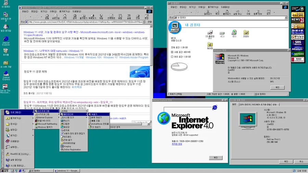Open the Wikipedia (위키백과) link in the Windows 11 summary

(77, 87)
